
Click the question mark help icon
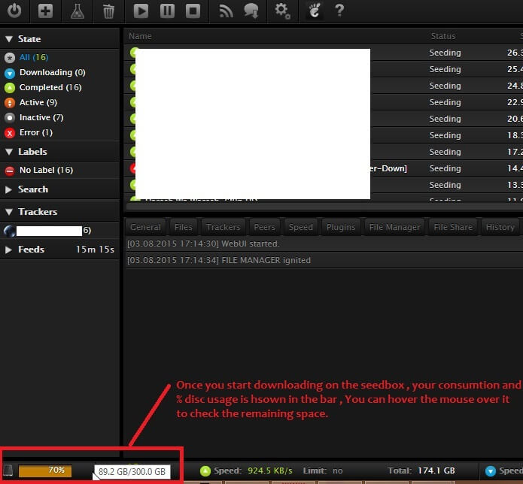click(x=339, y=11)
